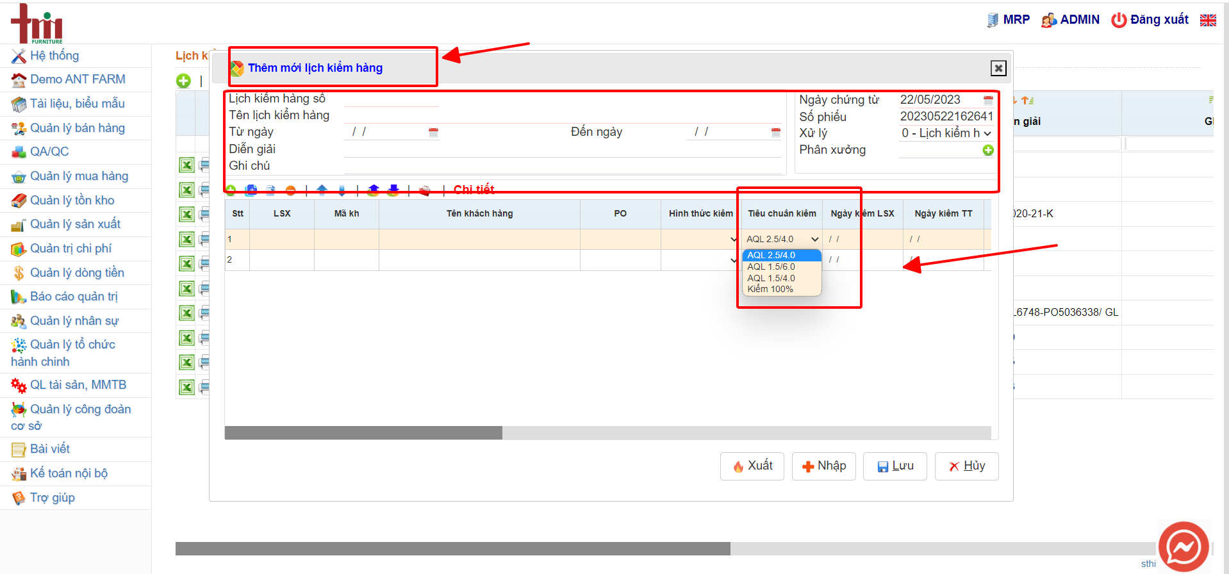Click green plus beside Phân xưởng
The height and width of the screenshot is (574, 1229).
(988, 150)
